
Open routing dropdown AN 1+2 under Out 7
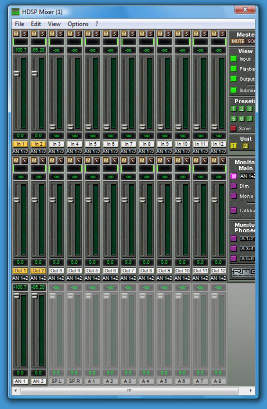click(x=128, y=278)
